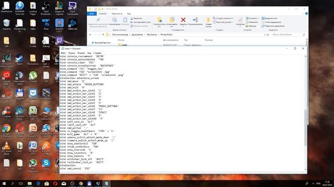
Task: Open Notepad's View menu
Action: [89, 53]
